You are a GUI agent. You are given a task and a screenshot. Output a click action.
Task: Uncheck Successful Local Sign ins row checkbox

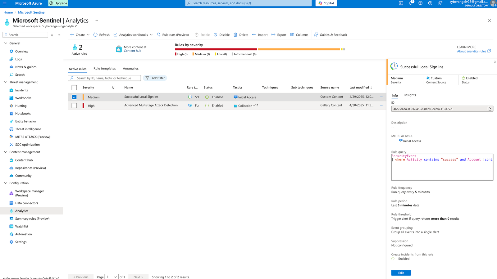point(74,97)
